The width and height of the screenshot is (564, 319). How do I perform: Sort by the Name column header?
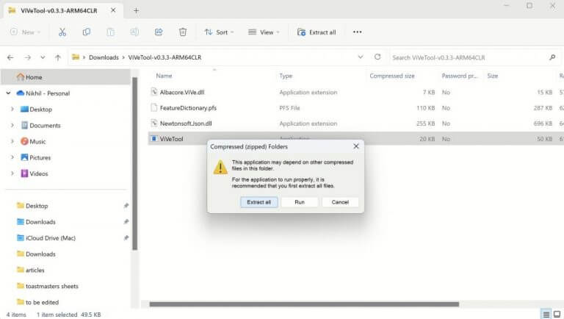pyautogui.click(x=164, y=76)
